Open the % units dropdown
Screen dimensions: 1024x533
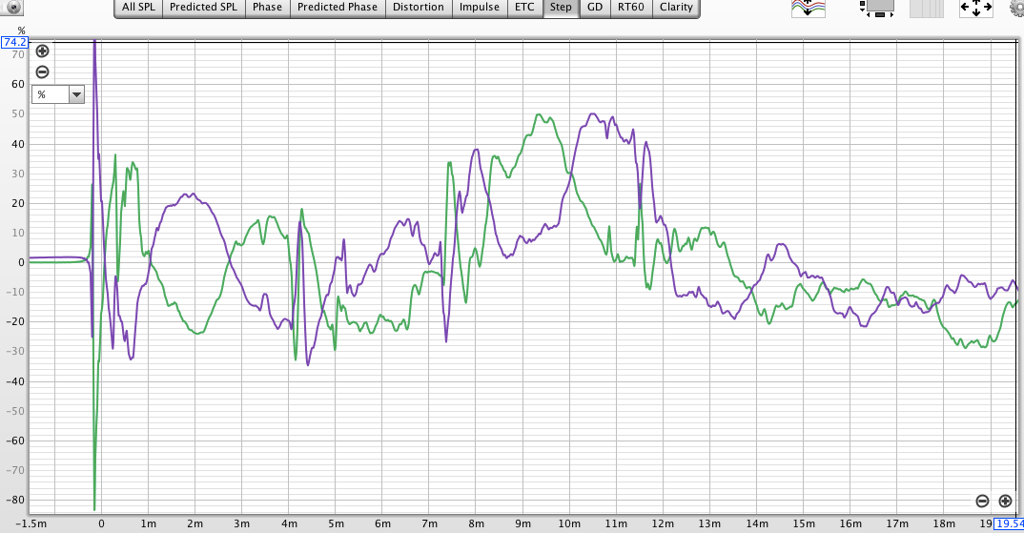(x=58, y=94)
